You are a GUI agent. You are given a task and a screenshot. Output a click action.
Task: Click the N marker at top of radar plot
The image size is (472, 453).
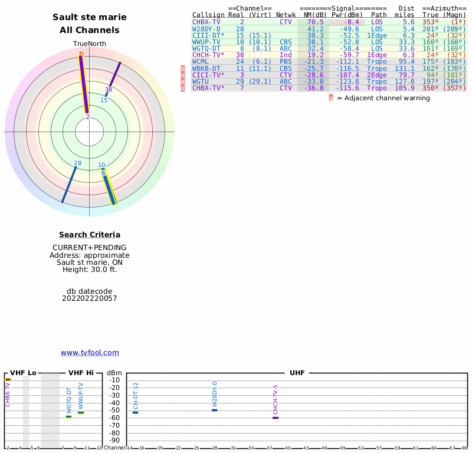81,54
